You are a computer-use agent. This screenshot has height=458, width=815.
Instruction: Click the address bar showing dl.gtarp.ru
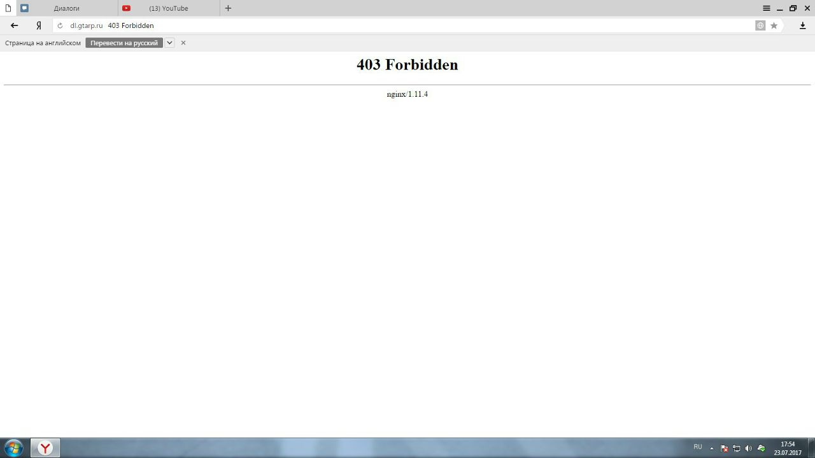point(382,25)
